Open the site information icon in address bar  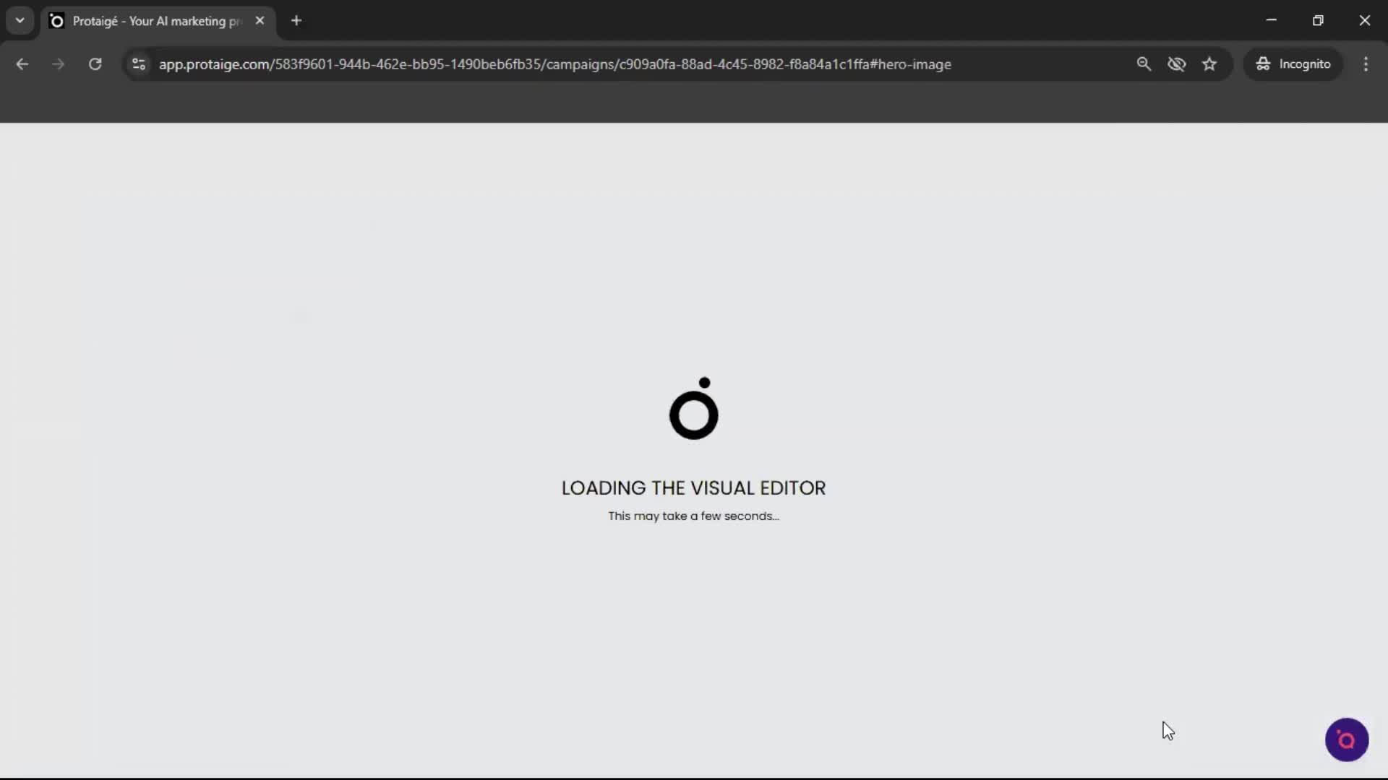click(139, 64)
